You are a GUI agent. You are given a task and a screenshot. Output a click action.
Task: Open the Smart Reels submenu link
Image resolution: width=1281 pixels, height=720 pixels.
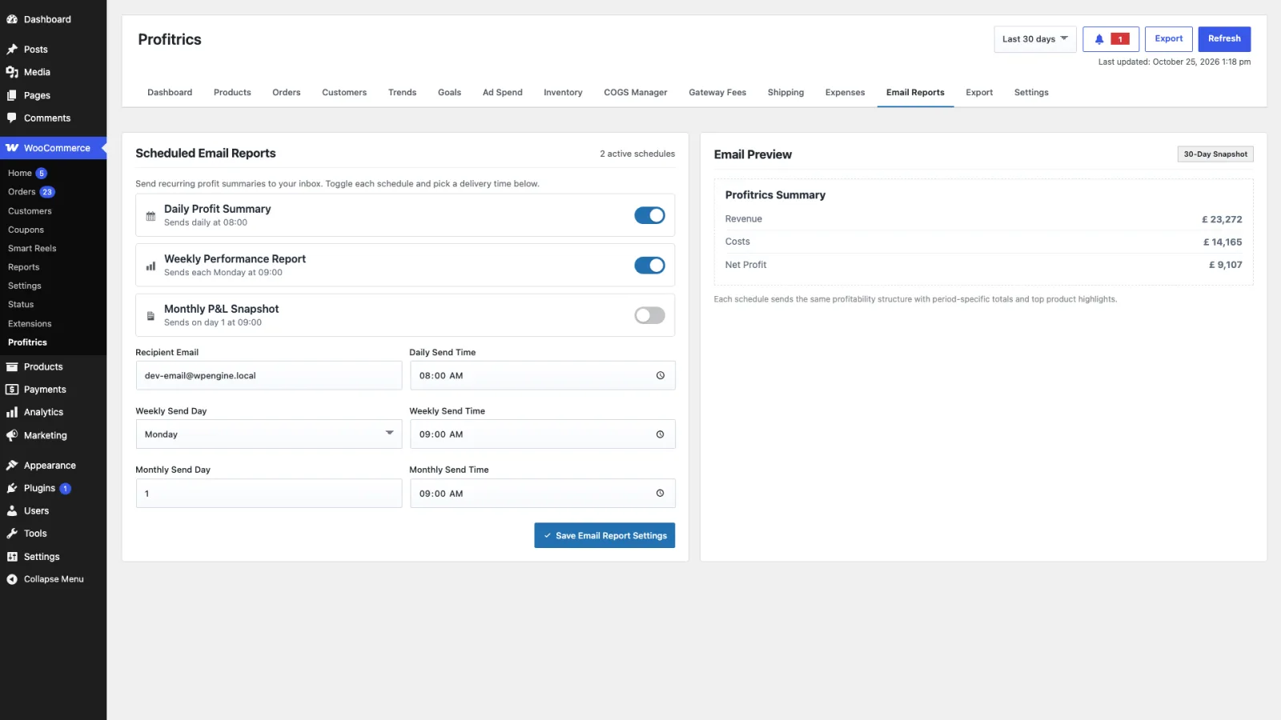[x=32, y=249]
